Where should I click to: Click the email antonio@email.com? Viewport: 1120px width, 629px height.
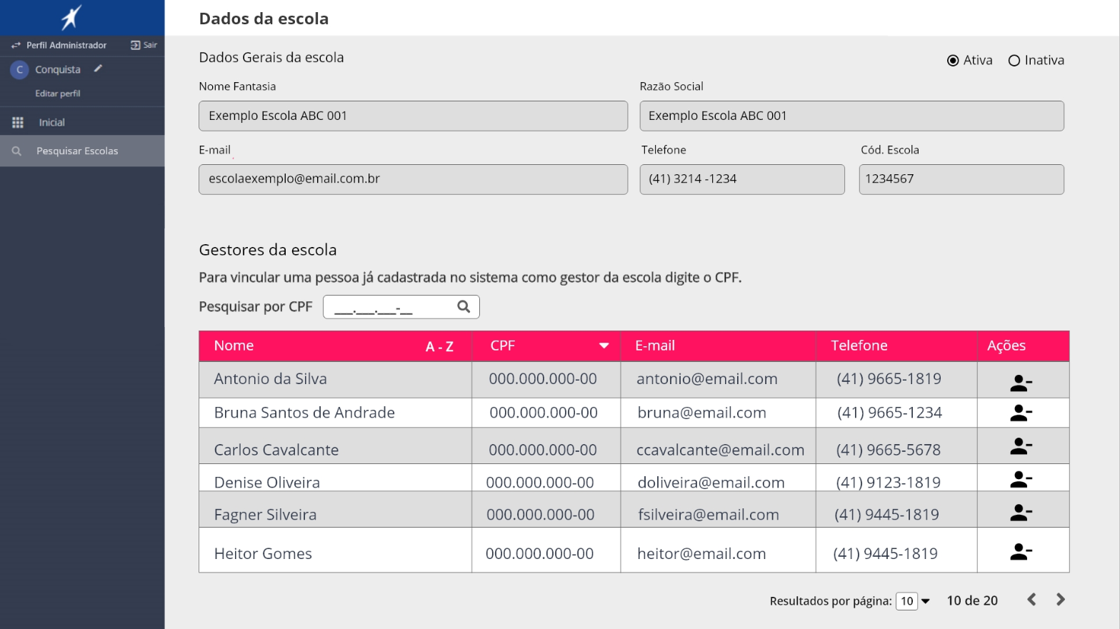(x=707, y=379)
